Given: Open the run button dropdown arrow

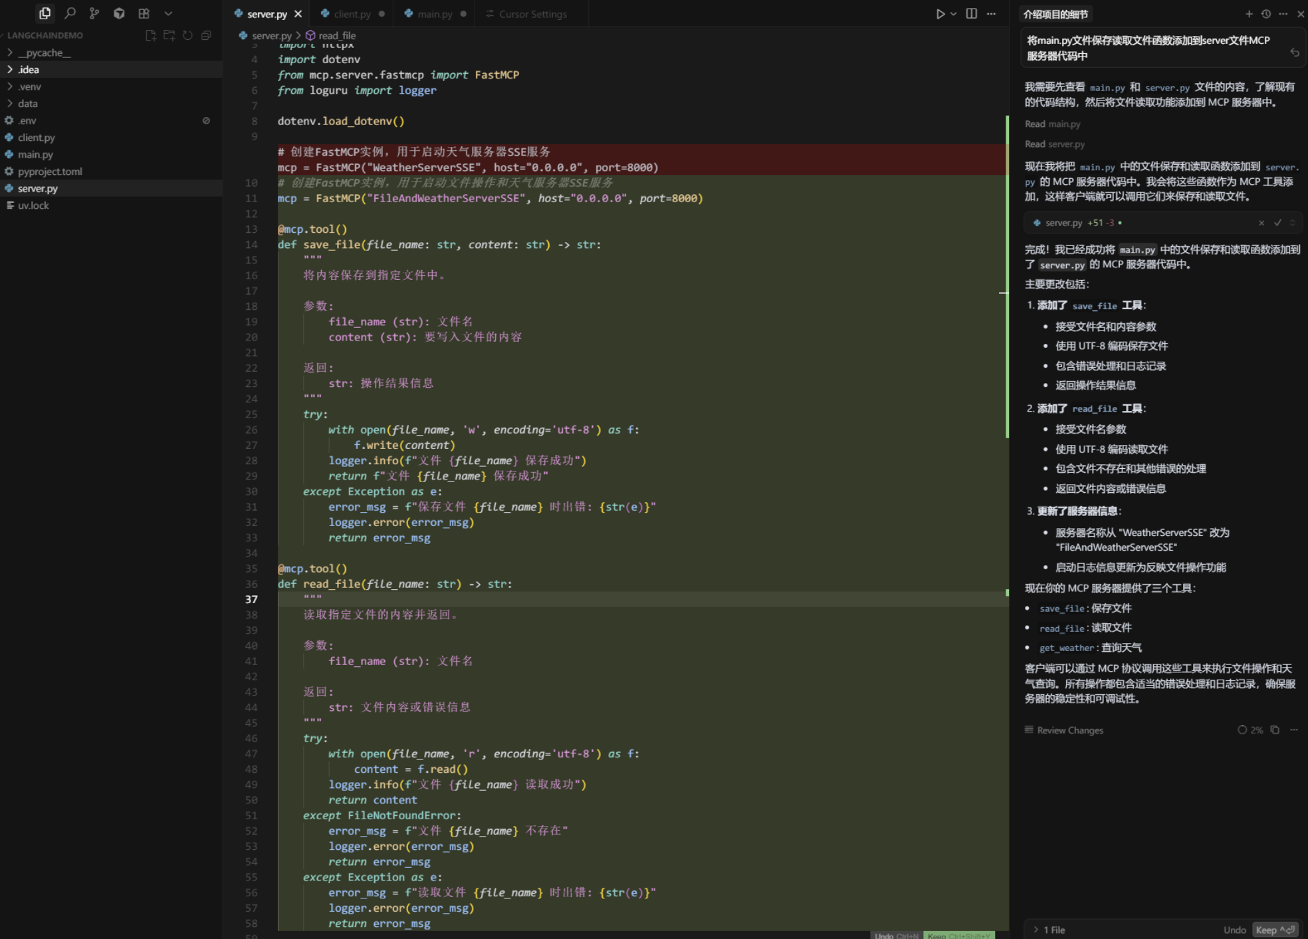Looking at the screenshot, I should pyautogui.click(x=954, y=14).
